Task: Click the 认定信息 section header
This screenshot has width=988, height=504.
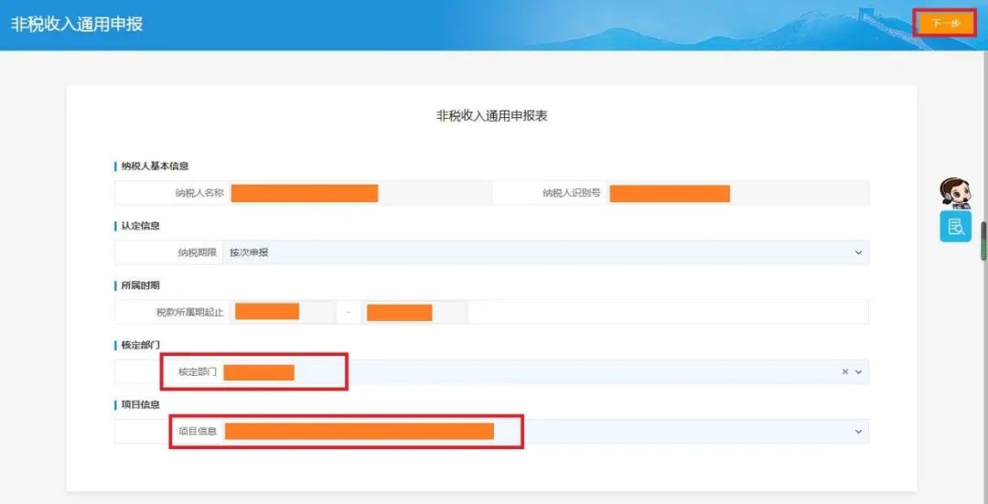Action: [x=141, y=226]
